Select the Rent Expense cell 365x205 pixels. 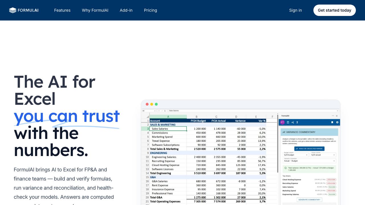pos(168,185)
